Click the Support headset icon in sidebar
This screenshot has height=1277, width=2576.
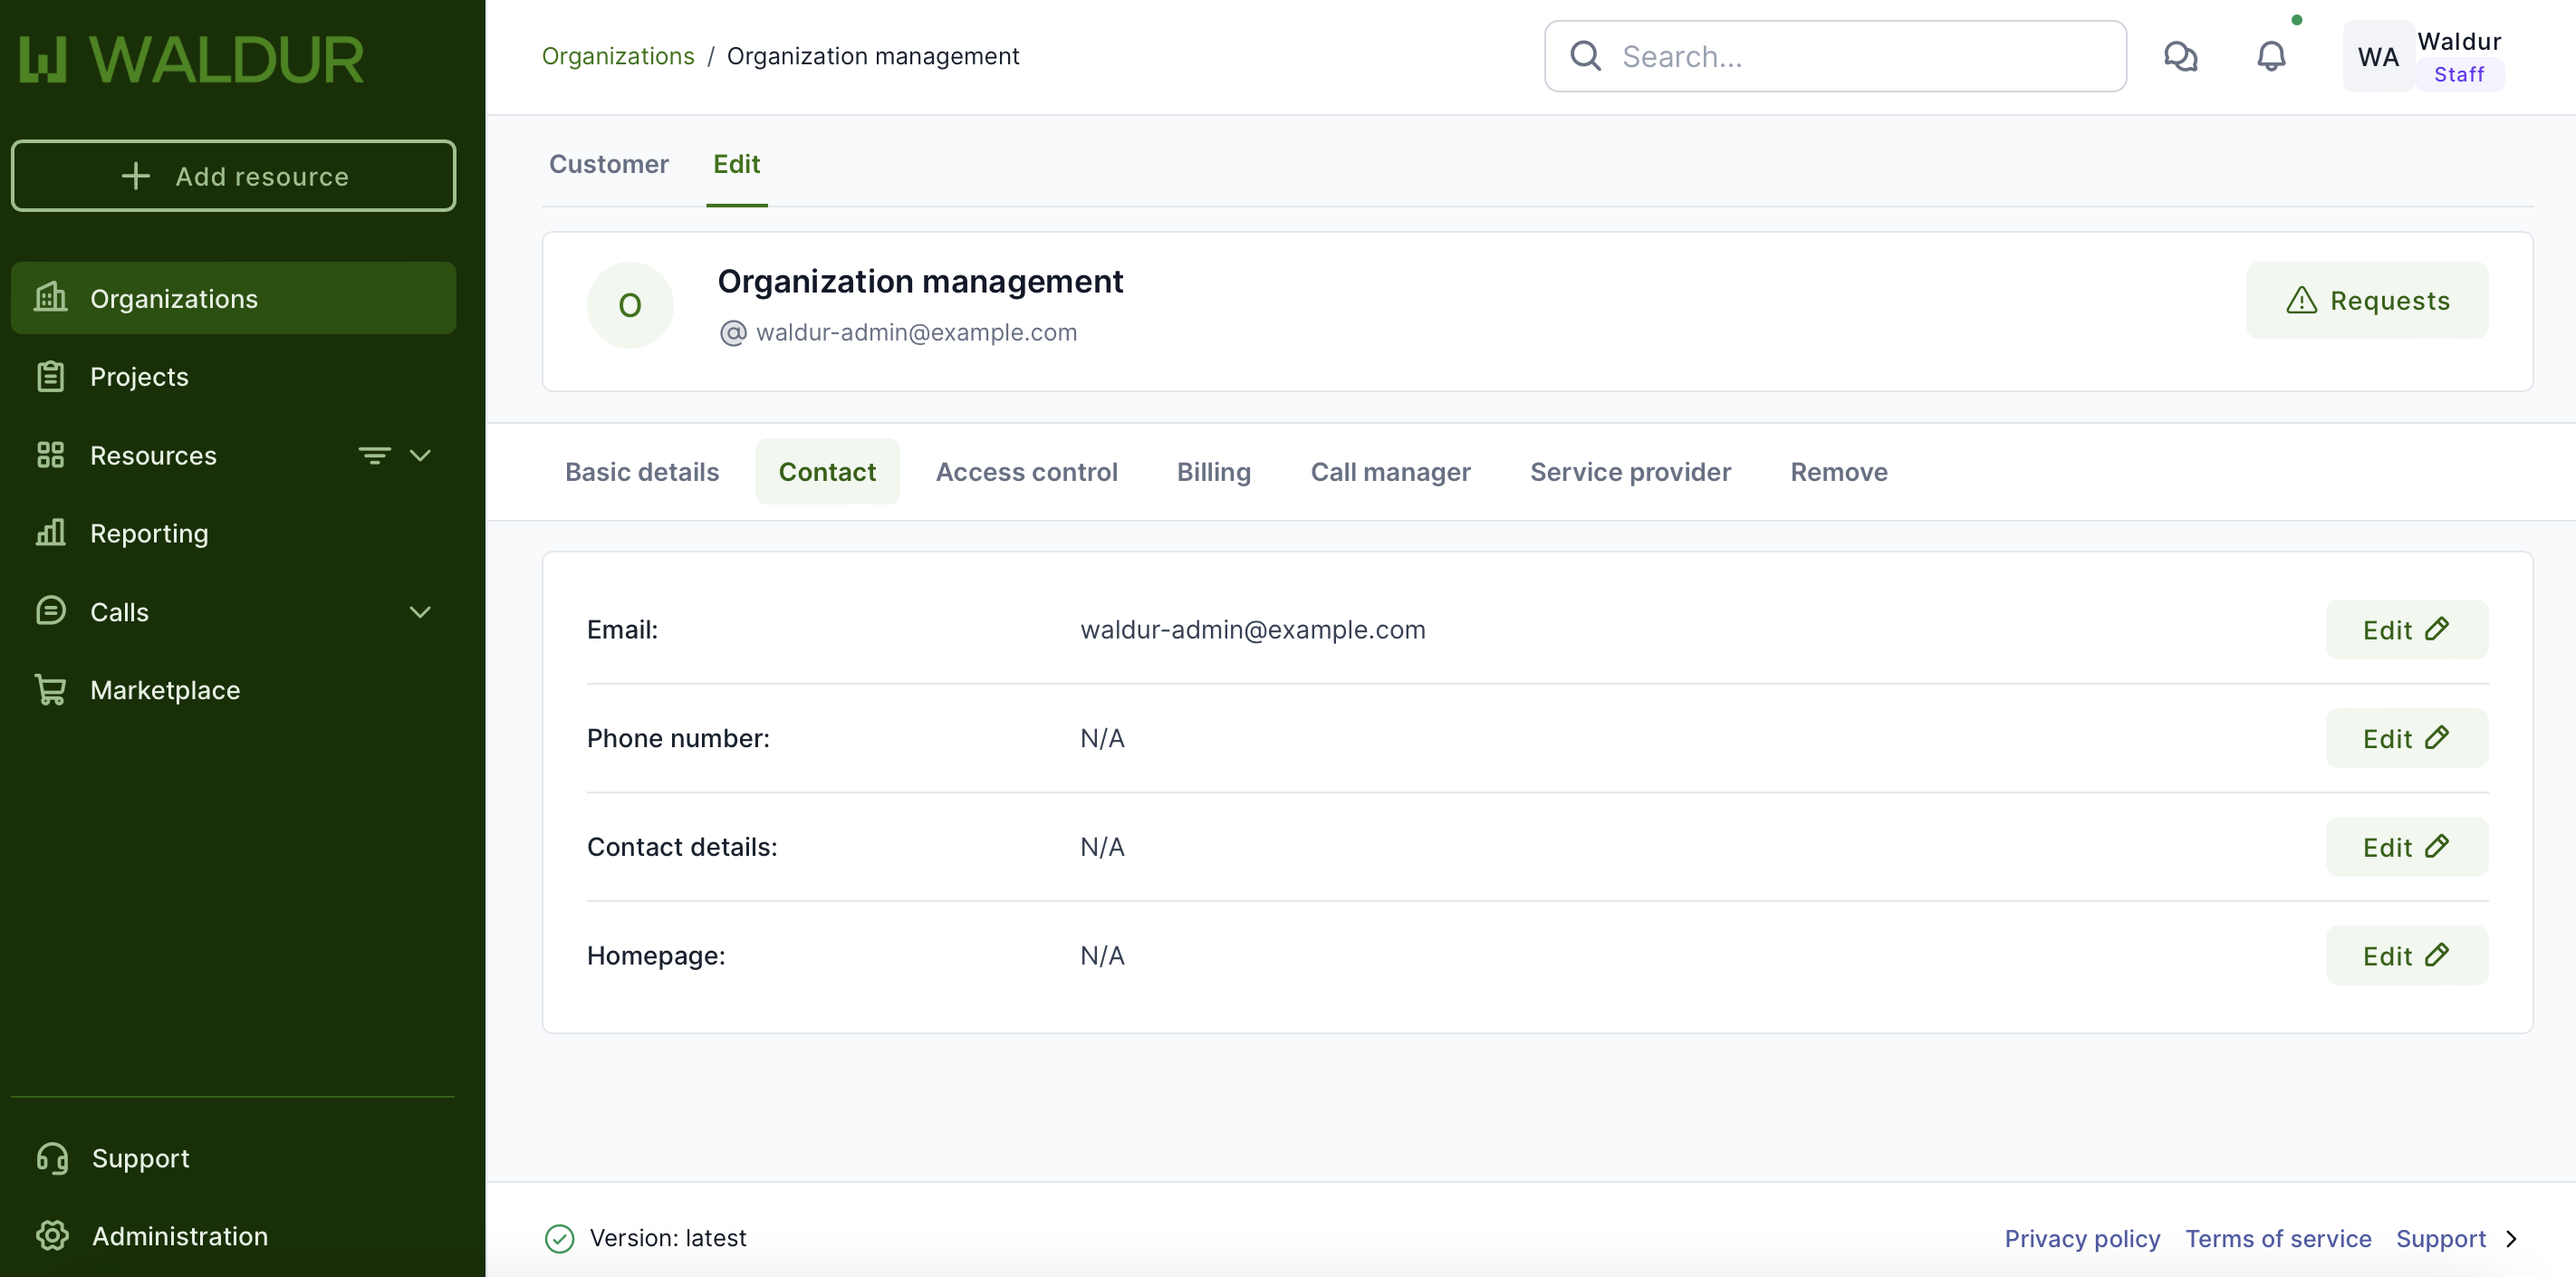tap(52, 1157)
